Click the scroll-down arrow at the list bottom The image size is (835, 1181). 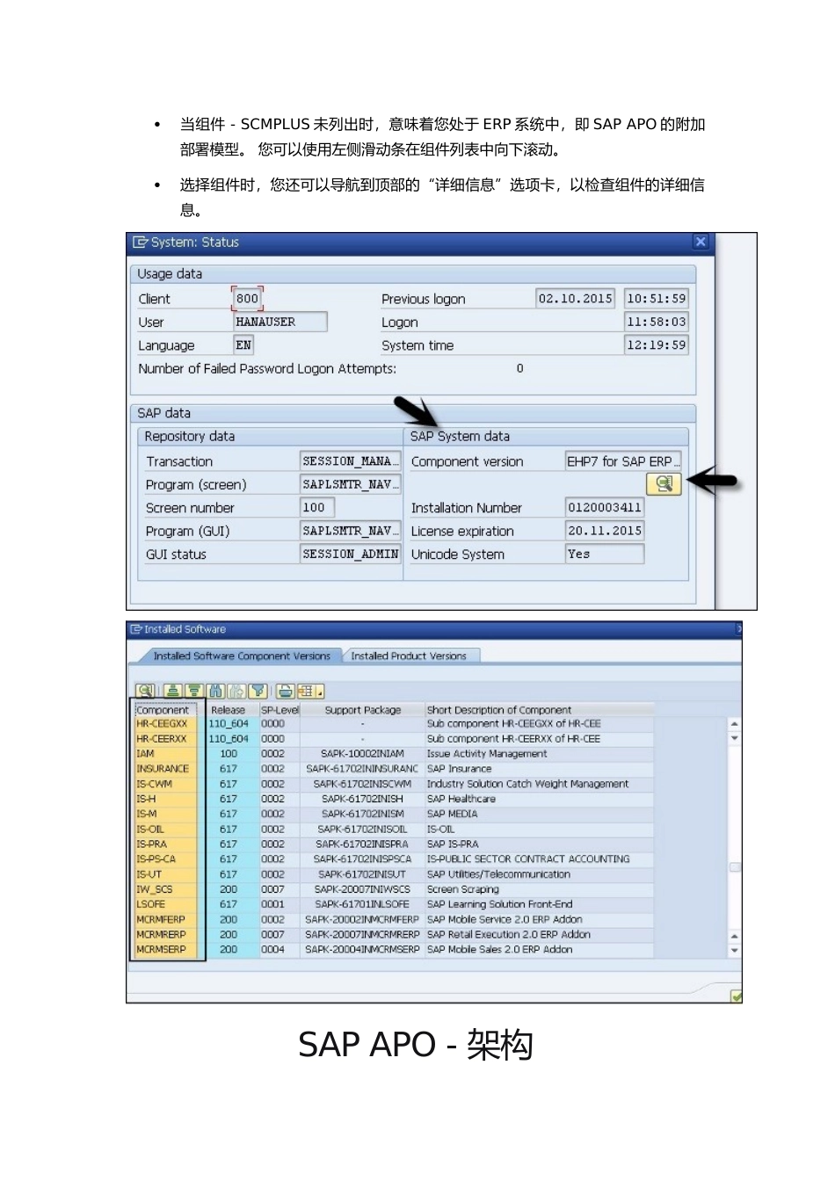[x=734, y=951]
